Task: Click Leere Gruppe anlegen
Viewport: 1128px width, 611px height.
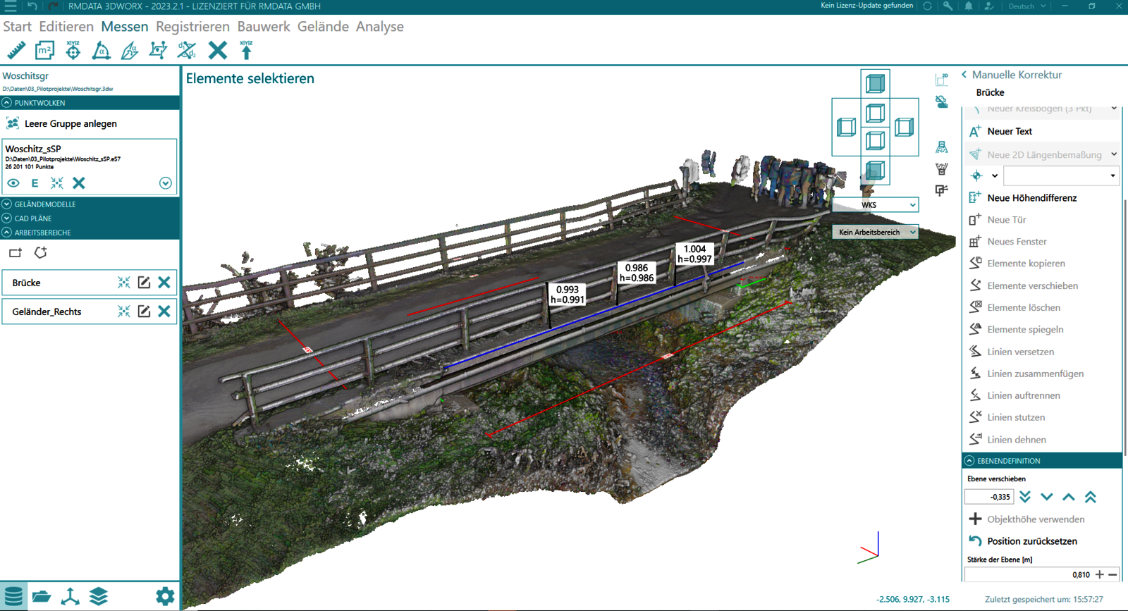Action: click(70, 123)
